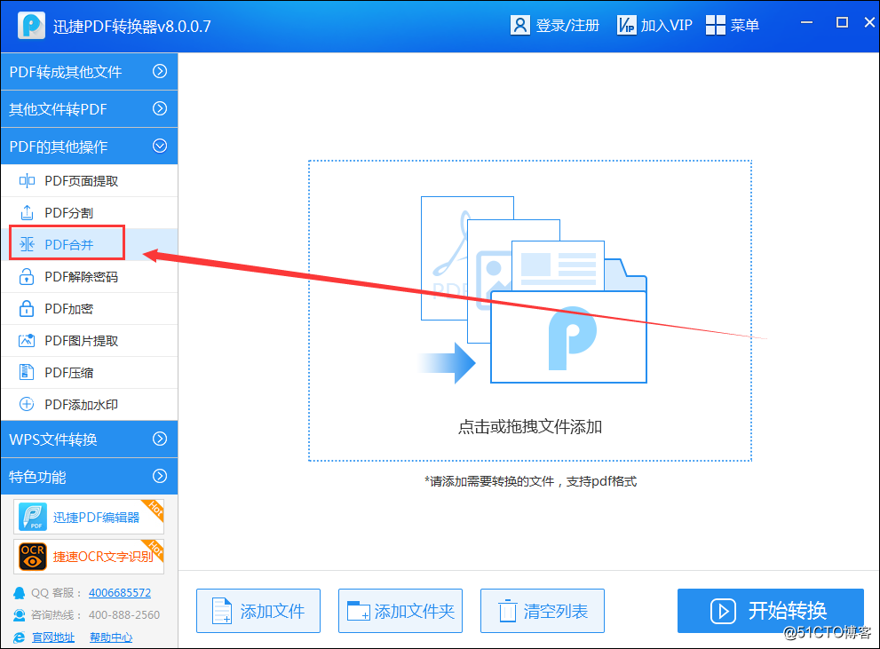Click the 迅捷PDF编辑器 app icon
Viewport: 880px width, 649px height.
coord(33,518)
